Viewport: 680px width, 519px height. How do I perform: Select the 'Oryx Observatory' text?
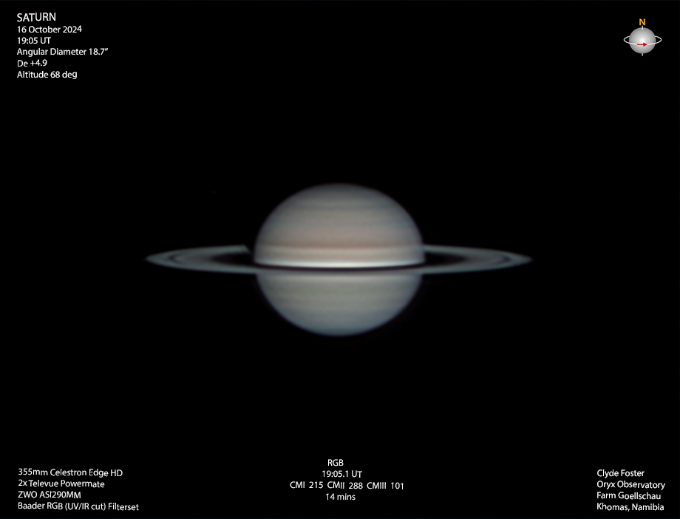point(630,485)
